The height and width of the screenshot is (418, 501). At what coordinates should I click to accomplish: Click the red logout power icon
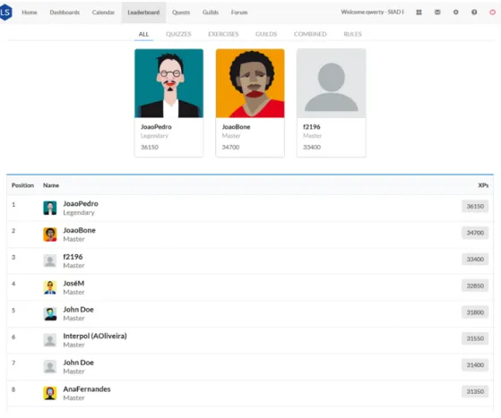click(x=492, y=13)
